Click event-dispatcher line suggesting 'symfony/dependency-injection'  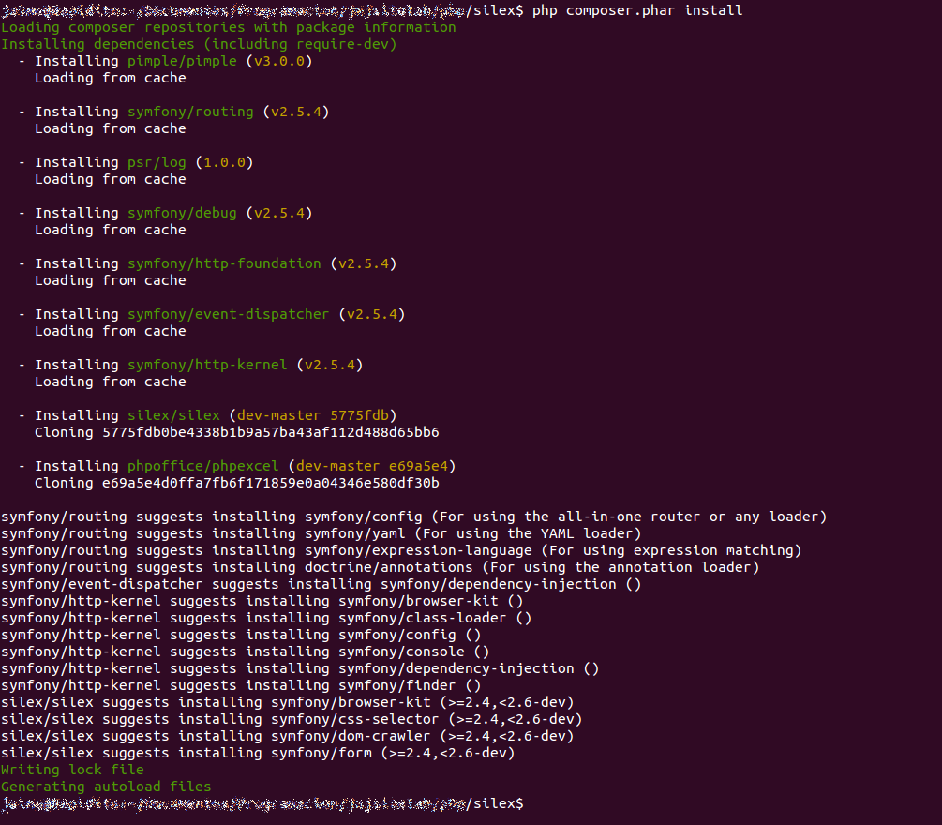pyautogui.click(x=321, y=583)
